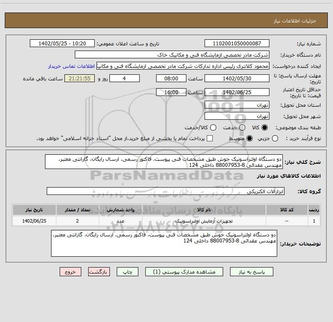
Task: Select the کالا/خدمت radio button
Action: tap(213, 128)
